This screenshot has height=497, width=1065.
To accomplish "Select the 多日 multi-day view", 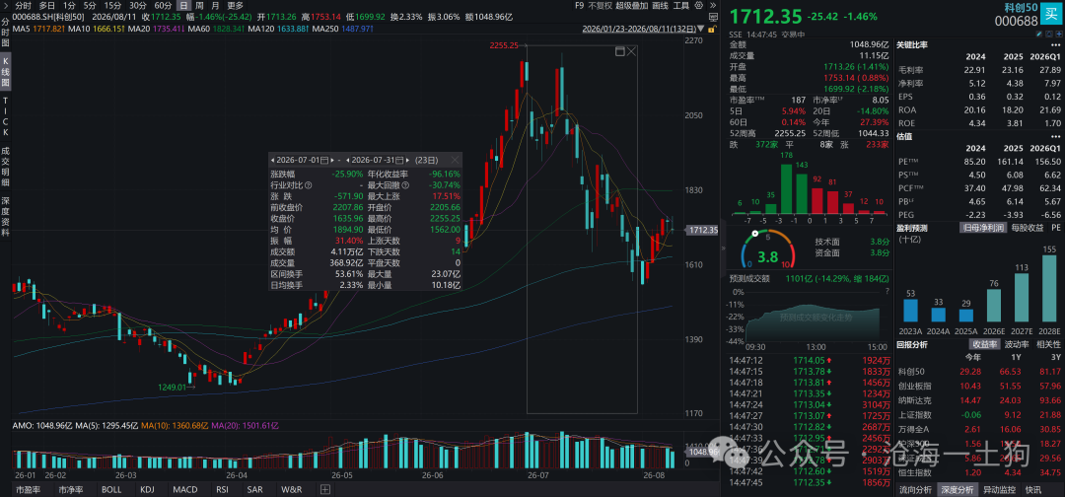I will pyautogui.click(x=46, y=6).
